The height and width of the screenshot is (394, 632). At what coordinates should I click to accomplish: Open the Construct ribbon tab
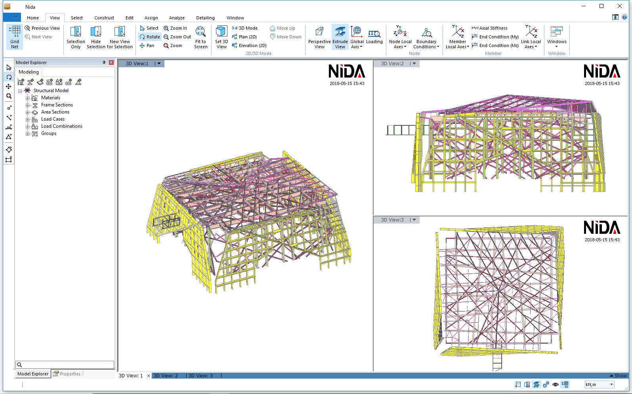pos(104,18)
